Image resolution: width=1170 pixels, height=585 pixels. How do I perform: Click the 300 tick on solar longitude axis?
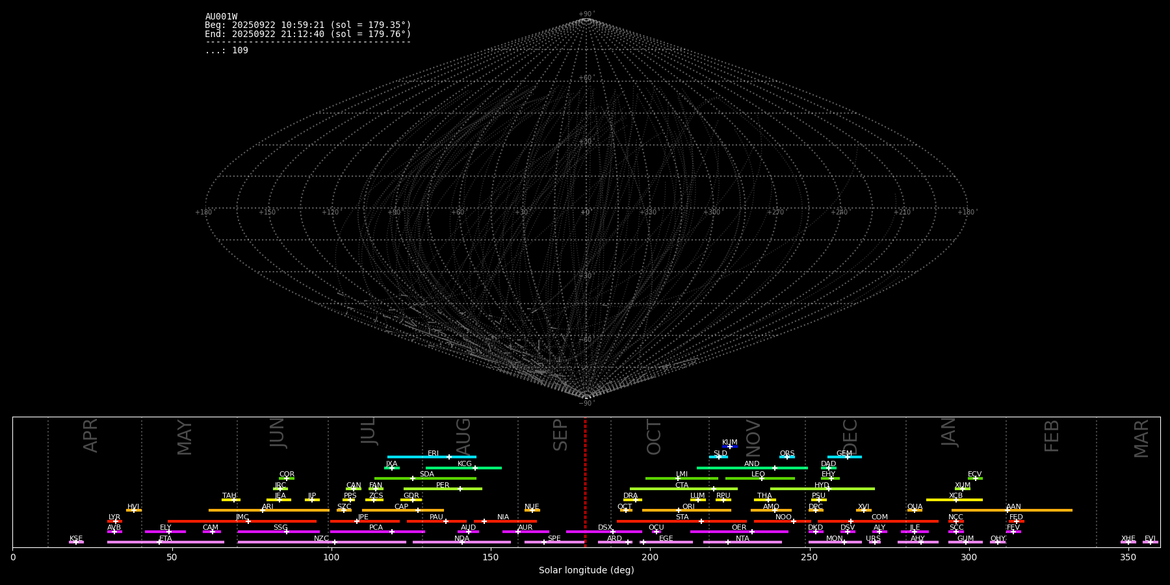(968, 557)
